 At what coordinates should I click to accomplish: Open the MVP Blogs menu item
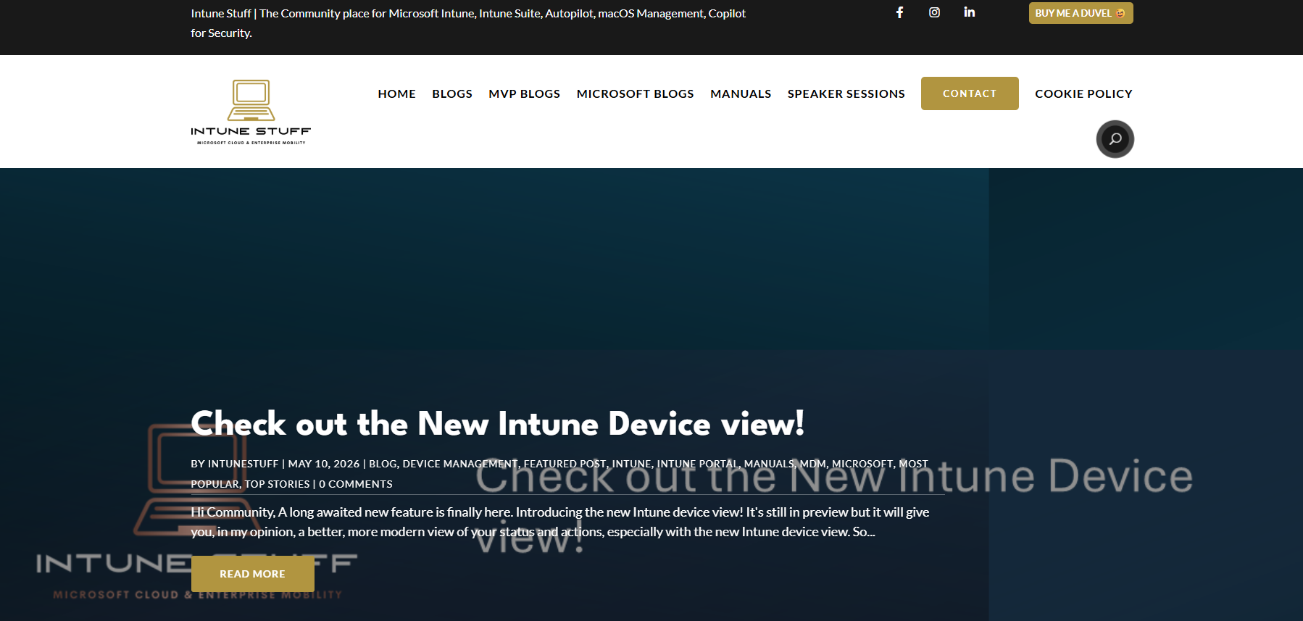[524, 93]
